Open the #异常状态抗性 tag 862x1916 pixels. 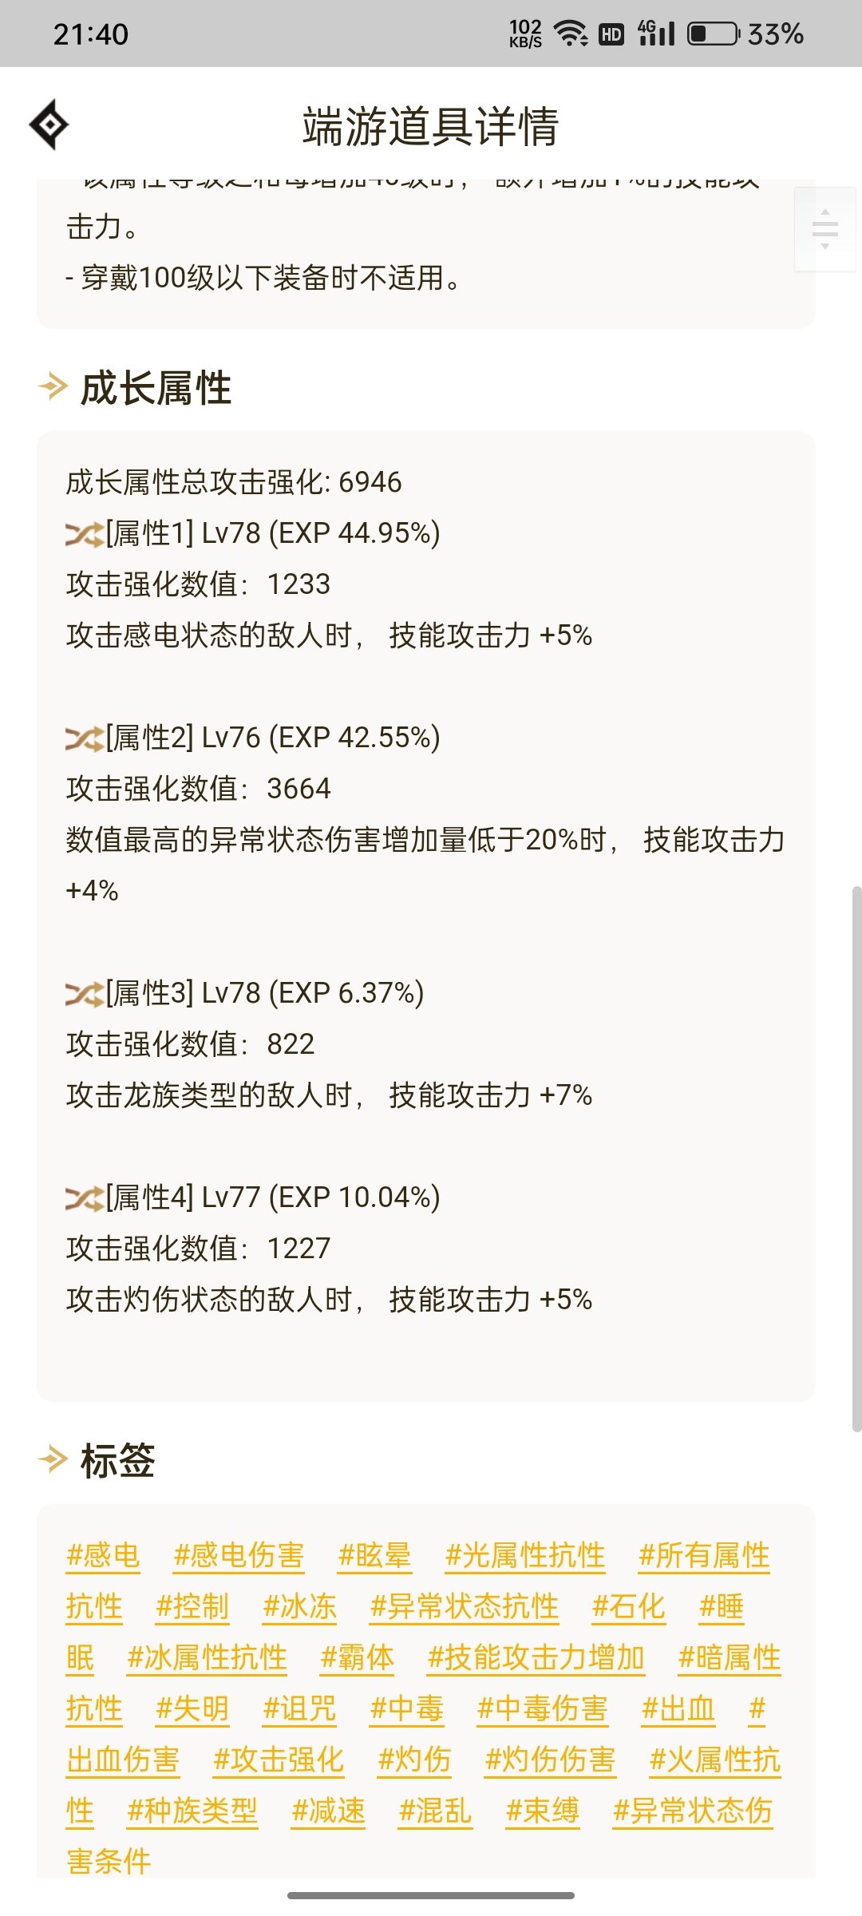tap(464, 1606)
